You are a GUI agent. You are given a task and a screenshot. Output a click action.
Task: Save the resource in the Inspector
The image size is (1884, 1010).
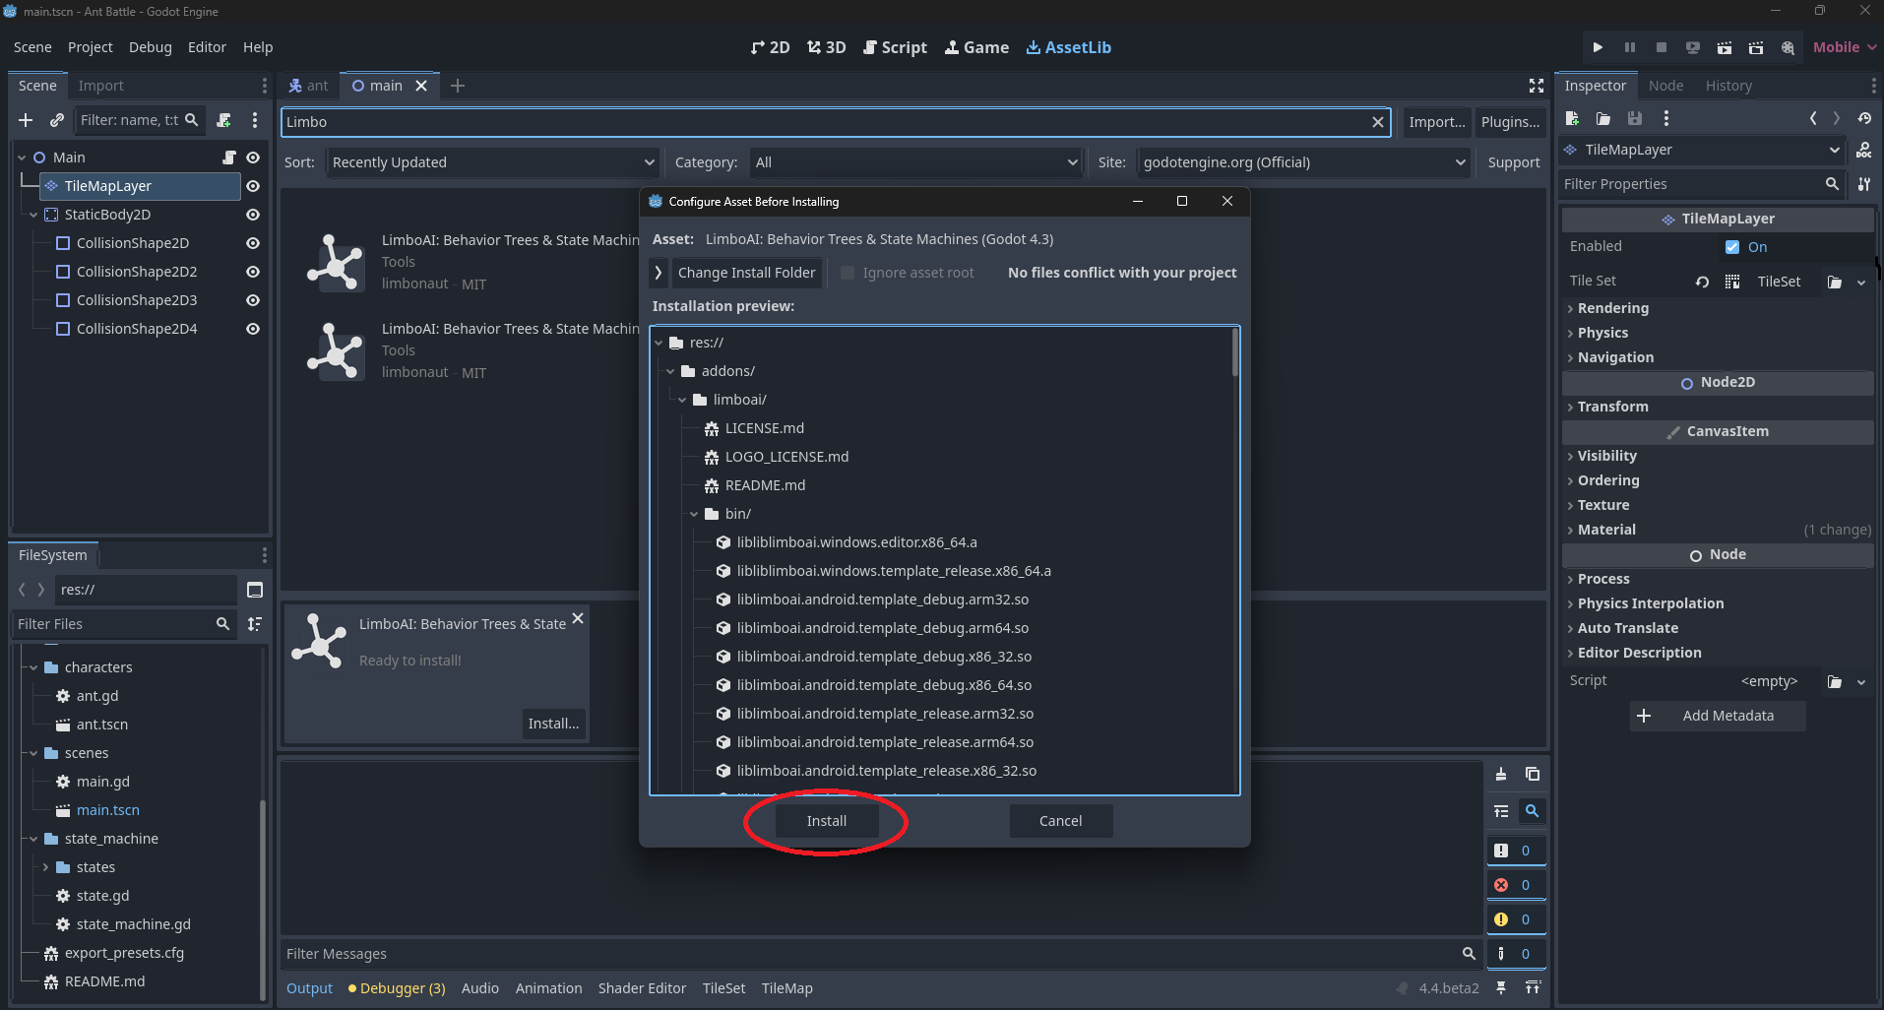pyautogui.click(x=1635, y=118)
